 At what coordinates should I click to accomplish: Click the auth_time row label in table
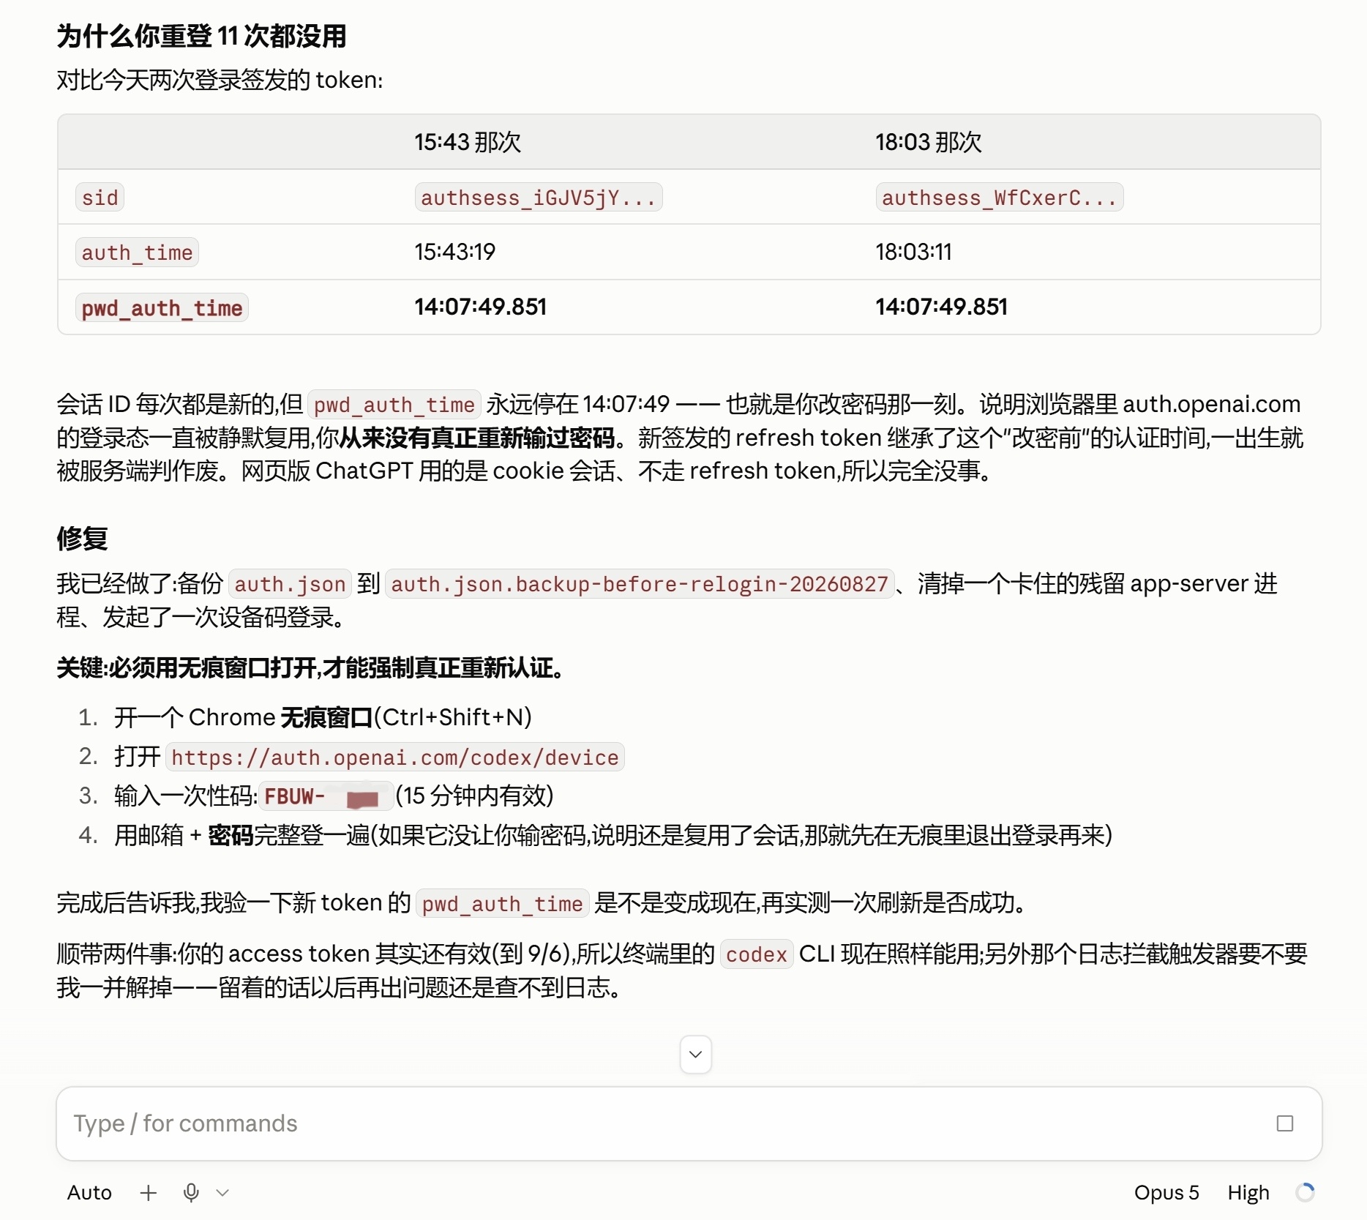click(137, 252)
